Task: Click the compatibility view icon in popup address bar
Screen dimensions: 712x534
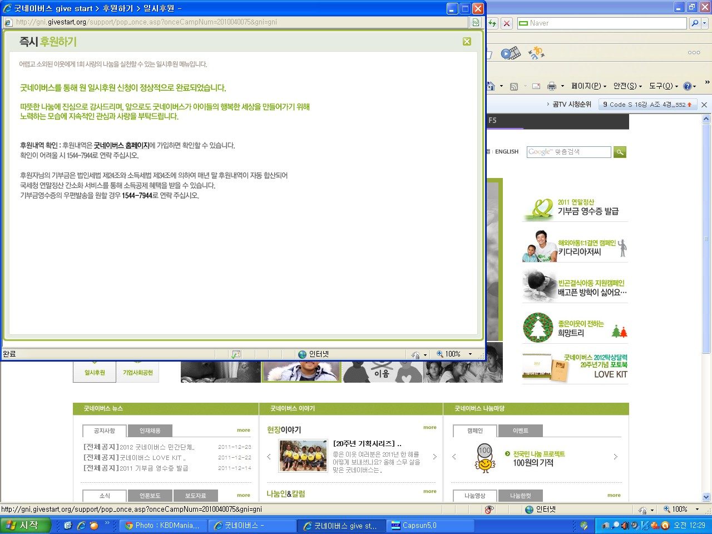Action: (x=476, y=22)
